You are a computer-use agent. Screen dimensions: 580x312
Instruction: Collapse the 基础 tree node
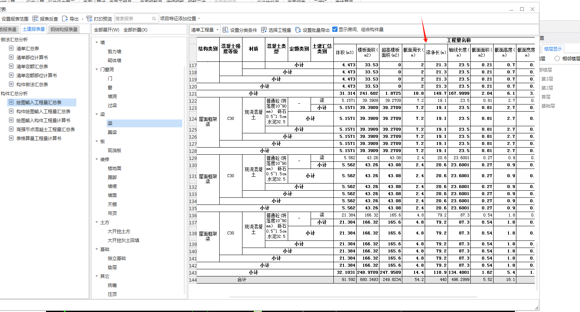[x=97, y=249]
